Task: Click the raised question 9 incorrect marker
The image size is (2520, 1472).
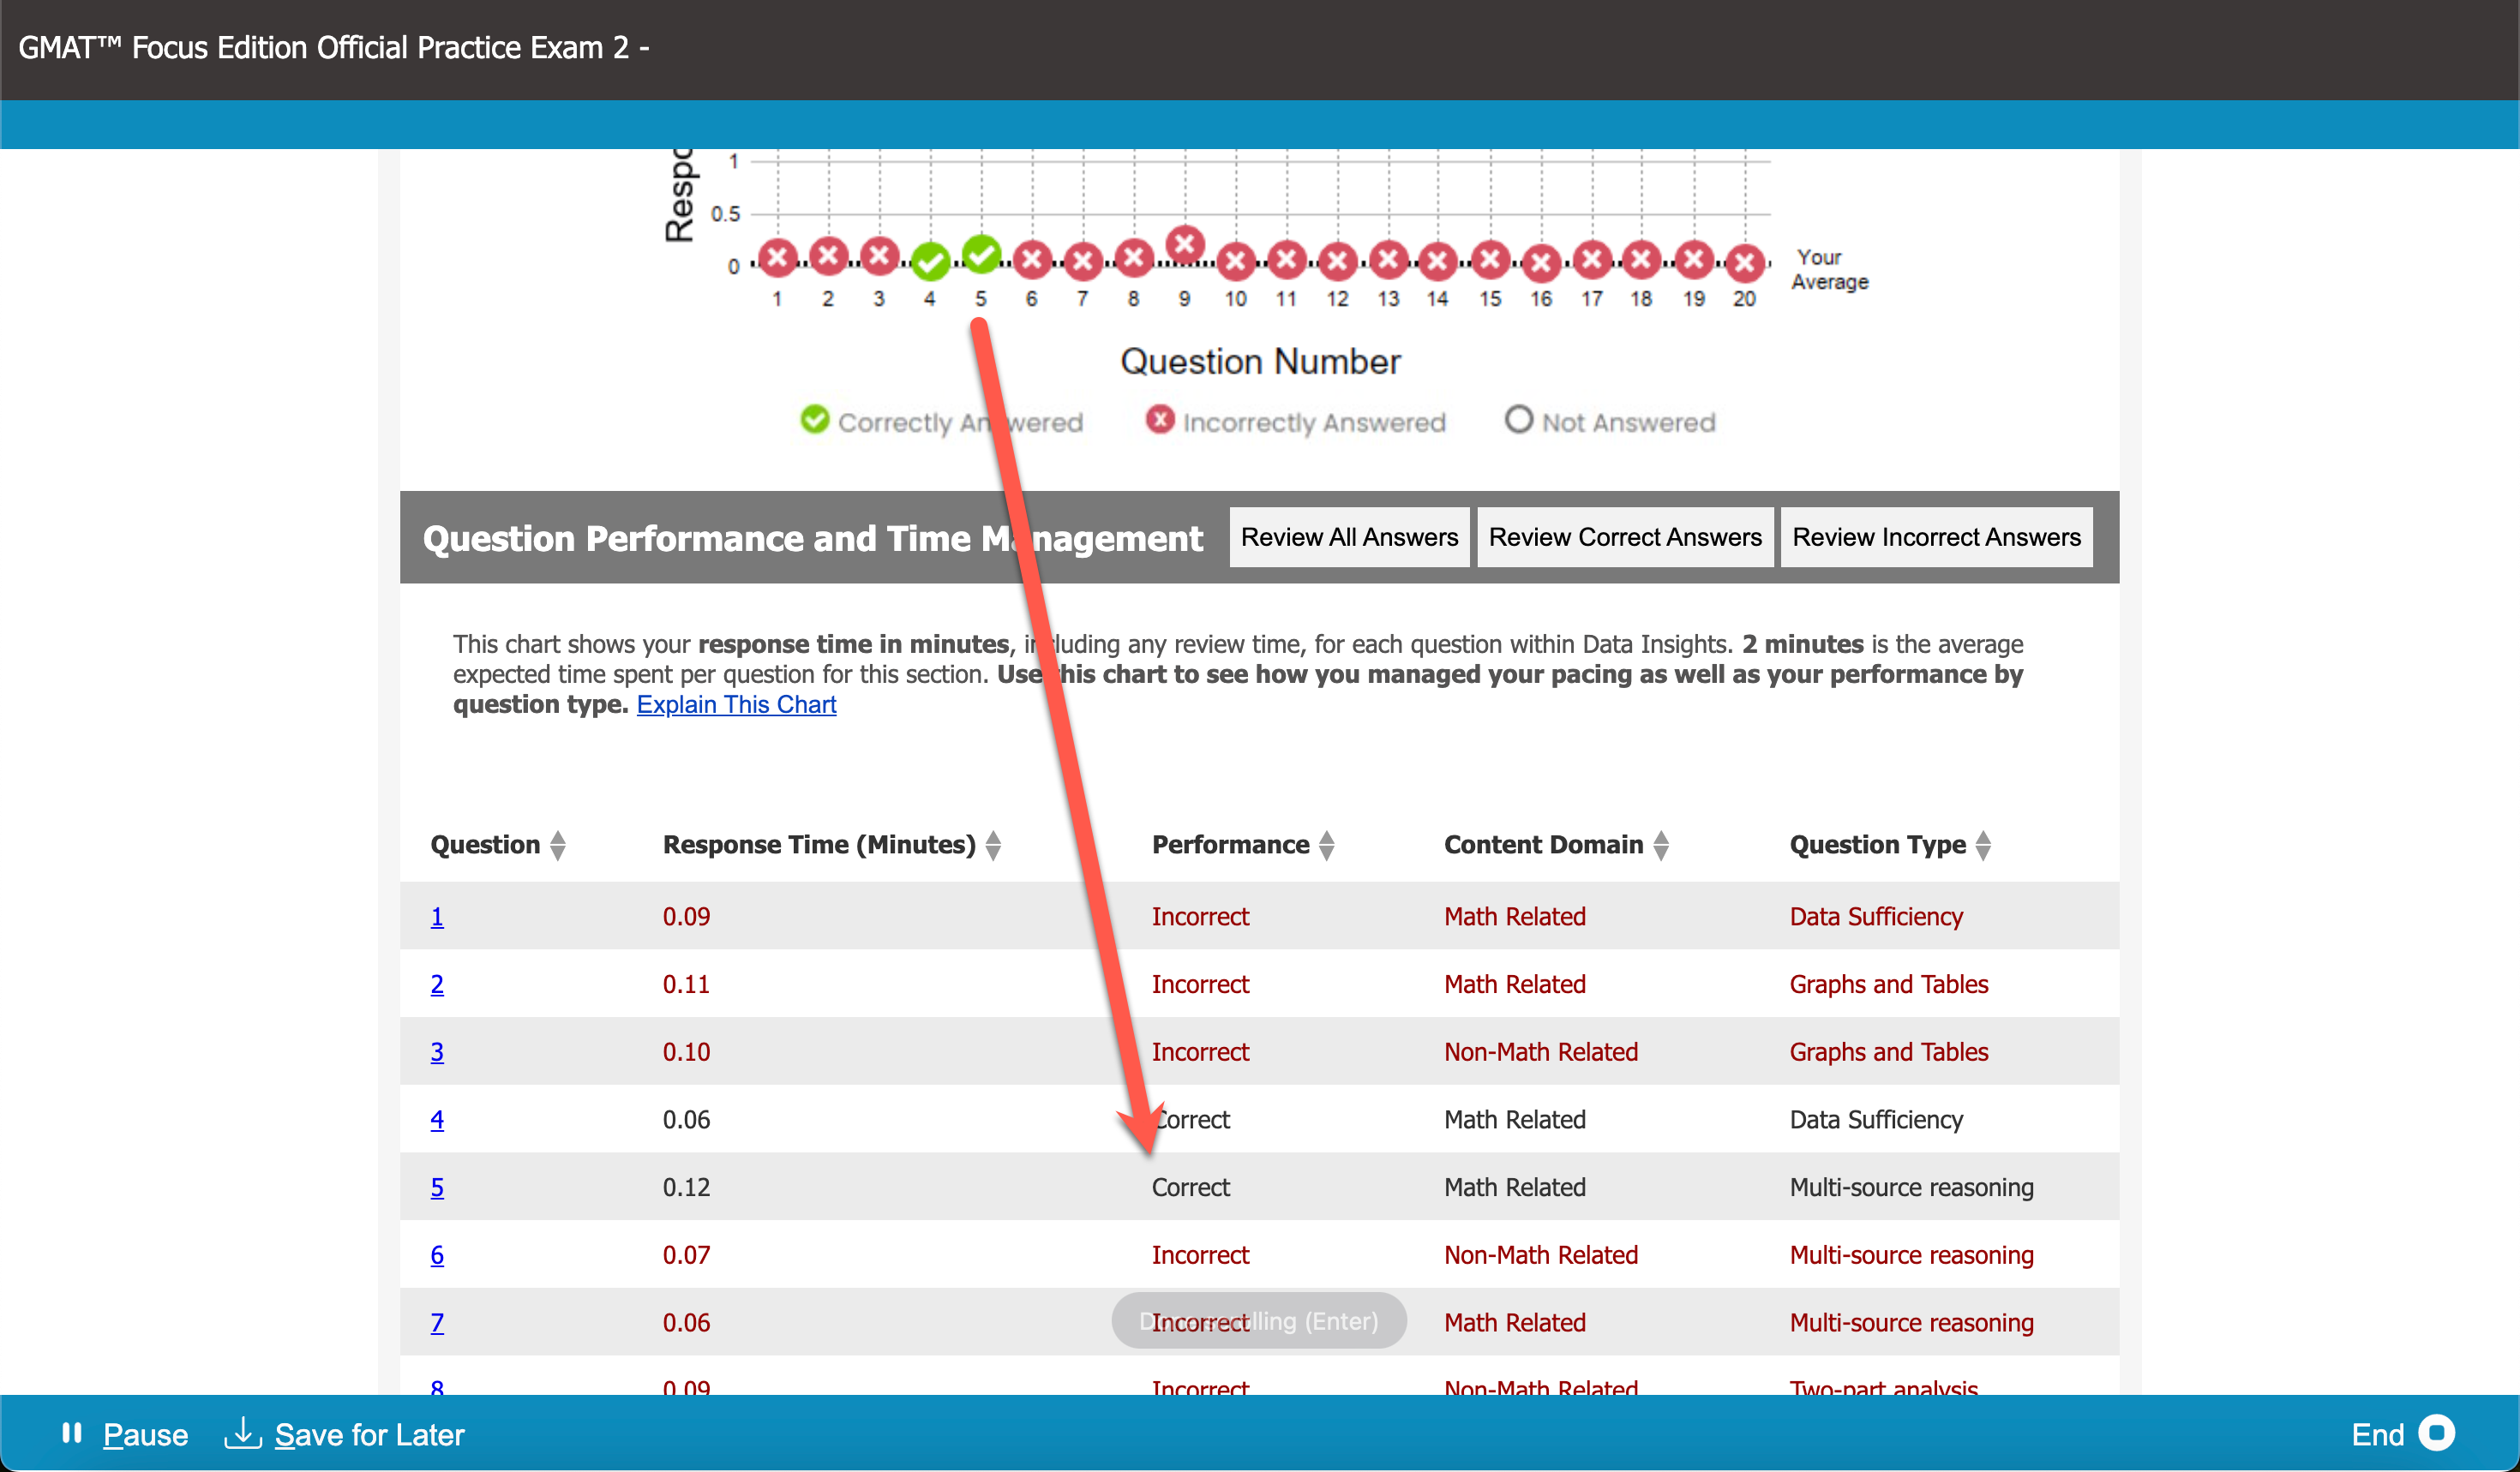Action: pyautogui.click(x=1185, y=244)
